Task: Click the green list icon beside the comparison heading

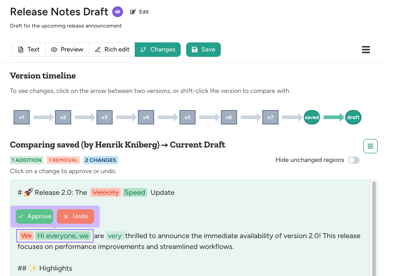Action: [370, 146]
